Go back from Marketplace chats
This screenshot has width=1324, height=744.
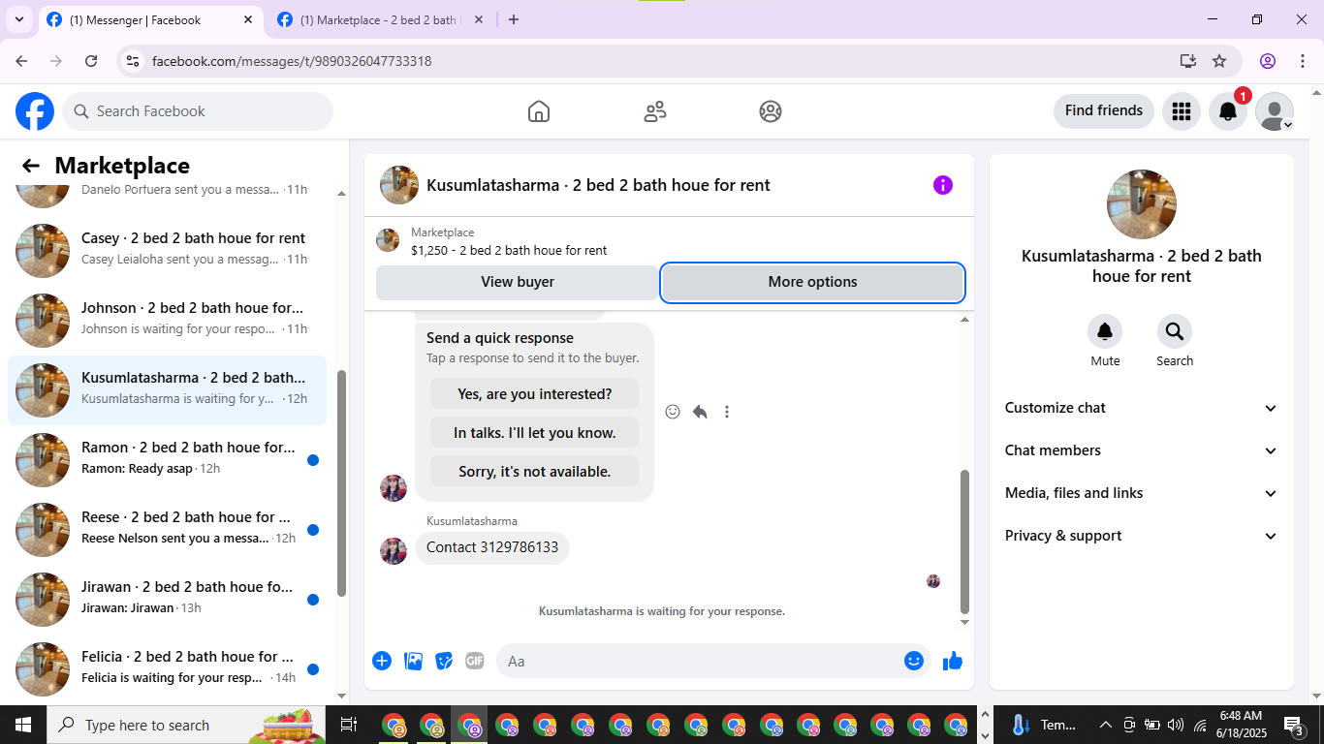point(31,166)
